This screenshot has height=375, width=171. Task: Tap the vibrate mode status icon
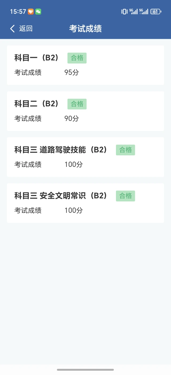124,12
